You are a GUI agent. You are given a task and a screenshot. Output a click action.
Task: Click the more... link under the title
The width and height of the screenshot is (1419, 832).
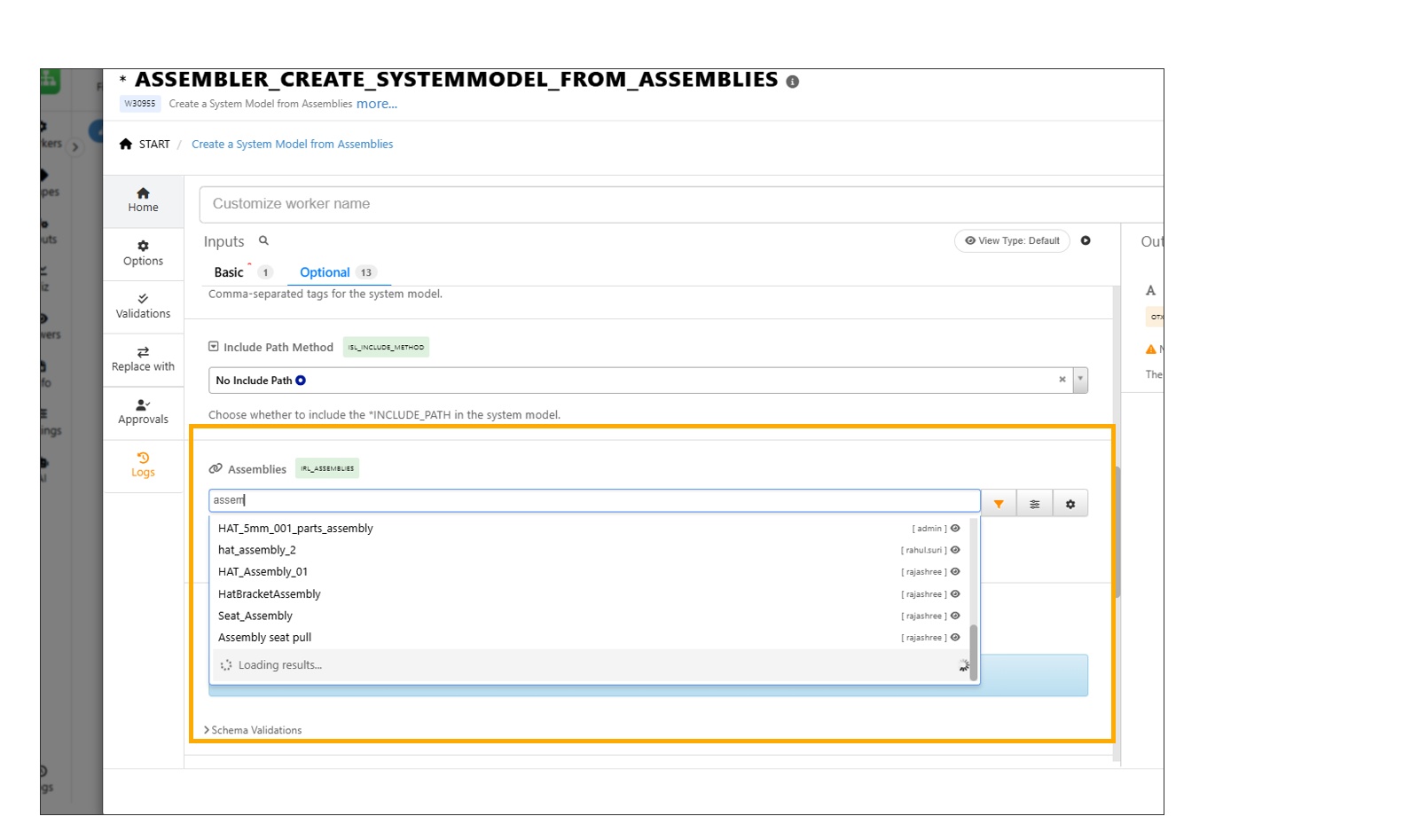coord(377,104)
